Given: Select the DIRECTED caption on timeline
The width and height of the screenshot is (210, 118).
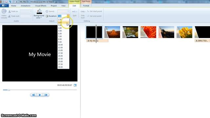Looking at the screenshot, I should click(202, 41).
